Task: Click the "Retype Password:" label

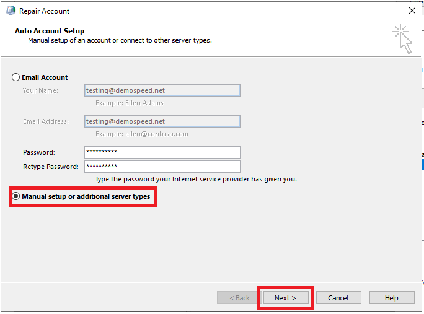Action: click(51, 167)
